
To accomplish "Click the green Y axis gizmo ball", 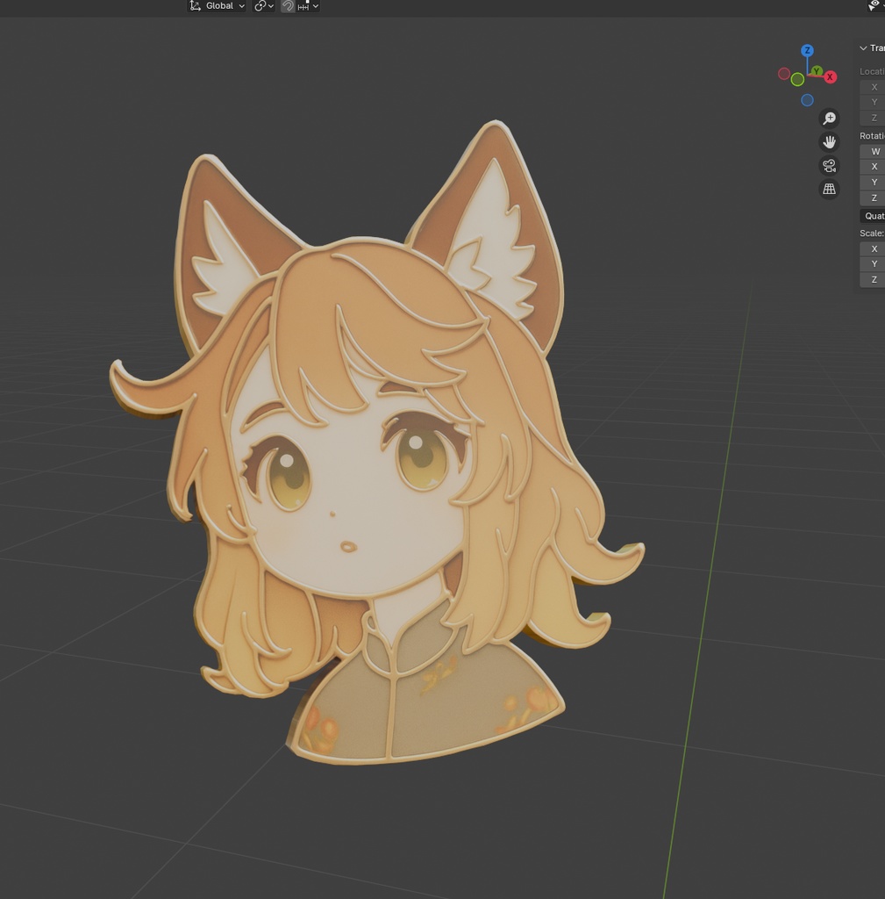I will [817, 72].
